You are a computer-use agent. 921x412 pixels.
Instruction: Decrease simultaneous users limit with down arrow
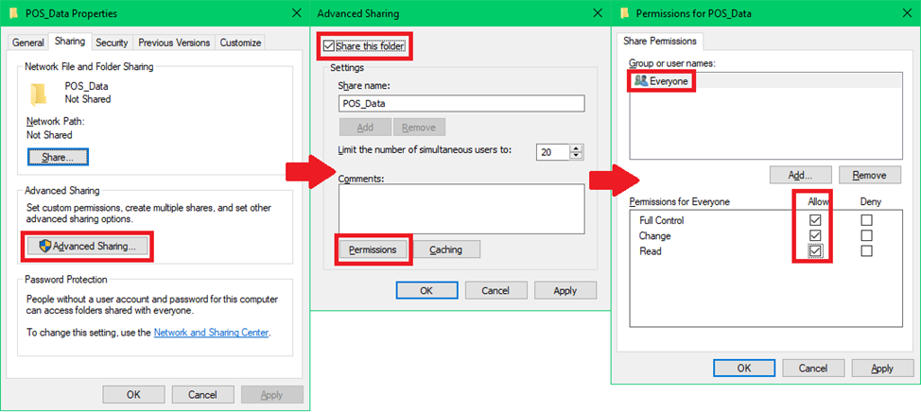(x=576, y=155)
